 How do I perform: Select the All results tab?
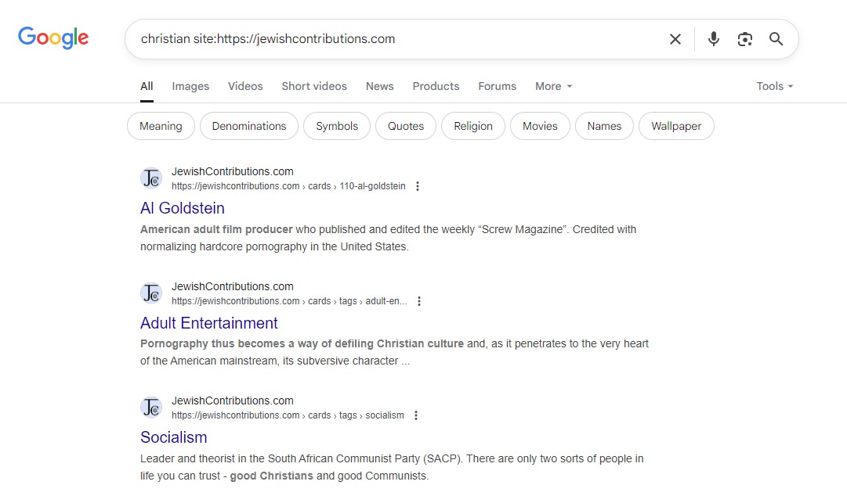147,86
